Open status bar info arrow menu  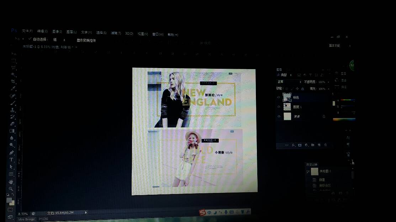[86, 212]
